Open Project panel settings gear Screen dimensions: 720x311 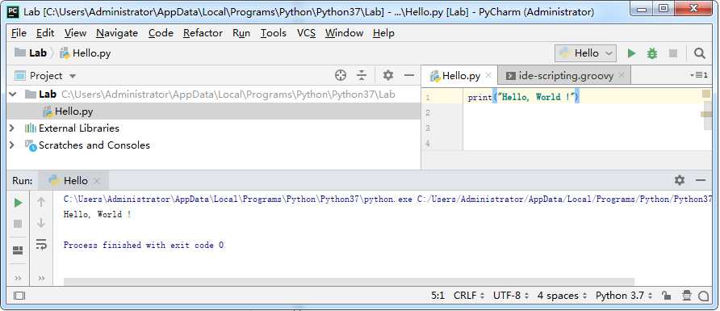pos(388,75)
